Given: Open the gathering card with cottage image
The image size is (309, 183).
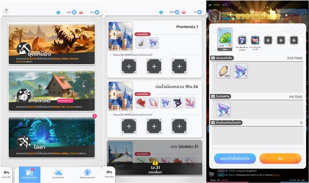Looking at the screenshot, I should coord(51,90).
